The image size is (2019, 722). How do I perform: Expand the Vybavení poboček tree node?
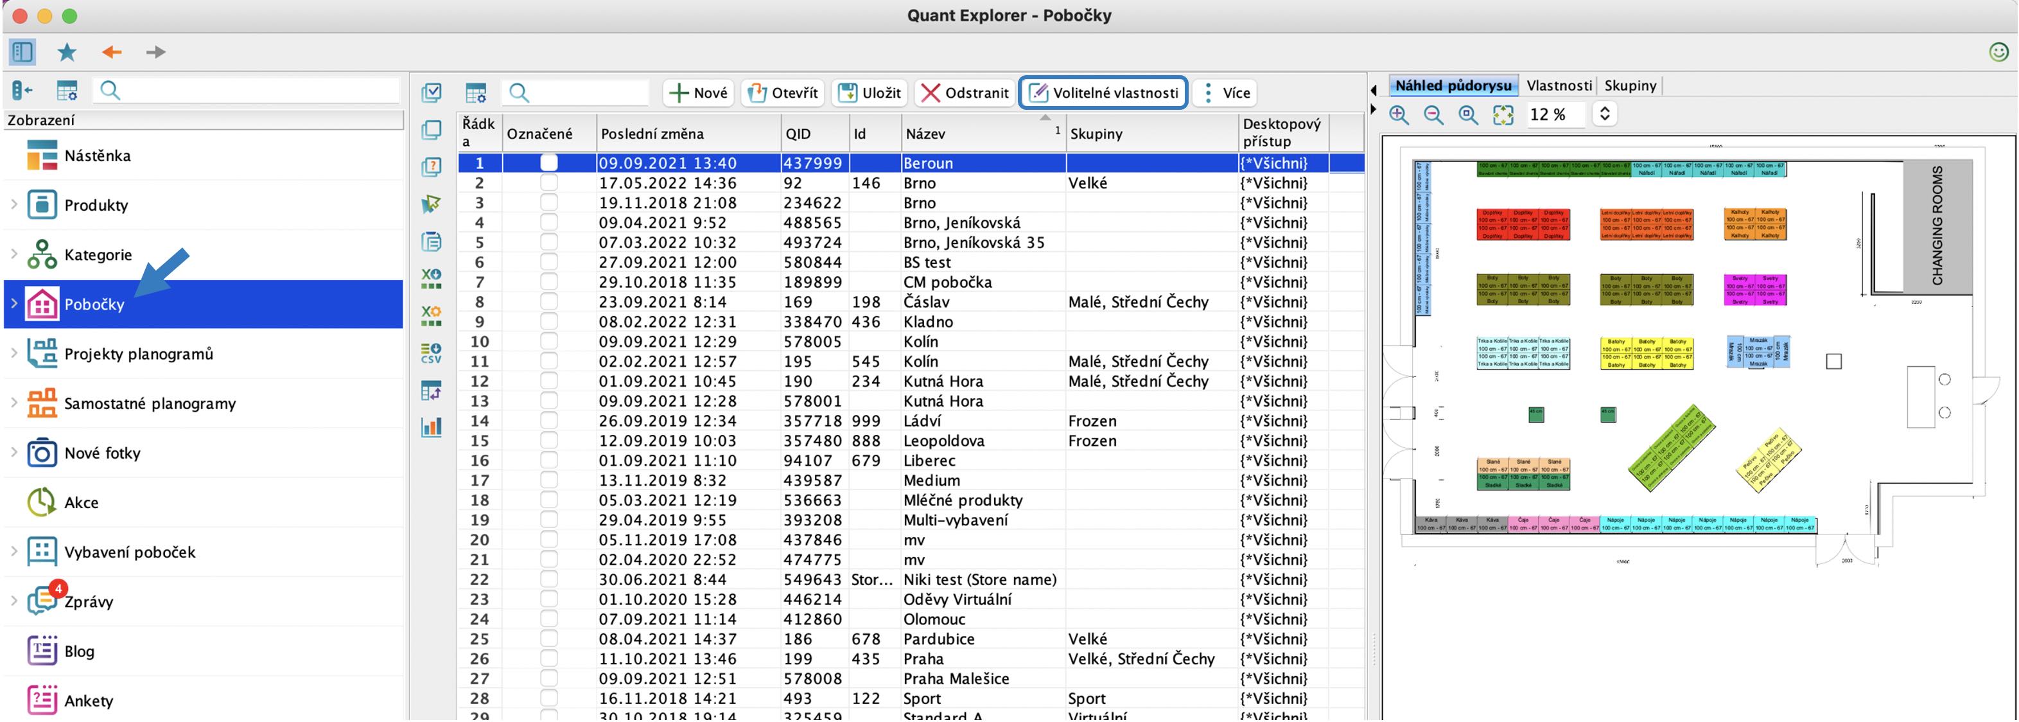(x=14, y=551)
